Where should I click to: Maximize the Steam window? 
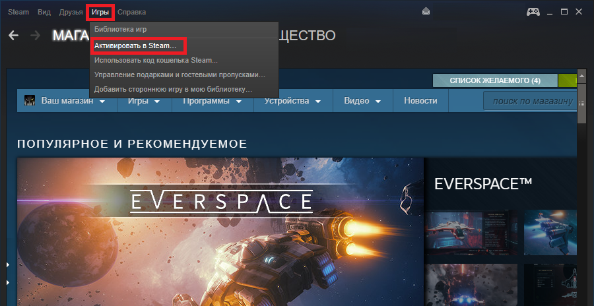[564, 11]
